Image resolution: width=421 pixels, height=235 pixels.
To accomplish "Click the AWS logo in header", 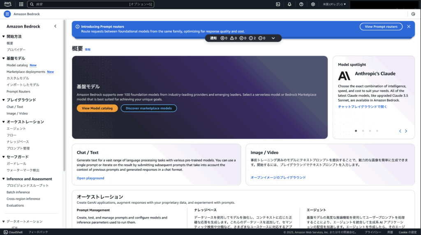I will tap(8, 4).
